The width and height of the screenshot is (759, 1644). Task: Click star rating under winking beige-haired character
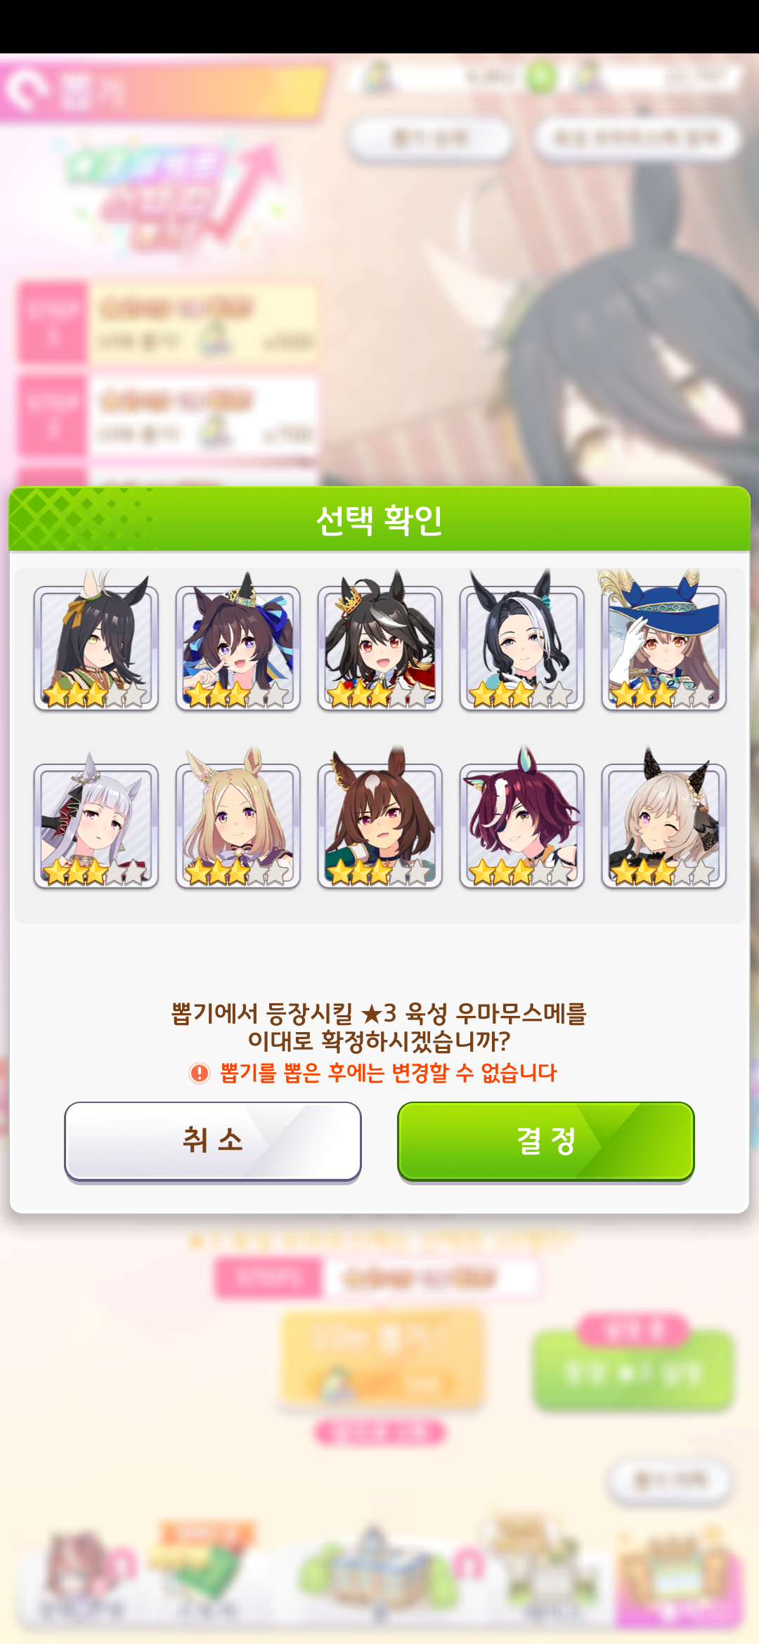(663, 872)
